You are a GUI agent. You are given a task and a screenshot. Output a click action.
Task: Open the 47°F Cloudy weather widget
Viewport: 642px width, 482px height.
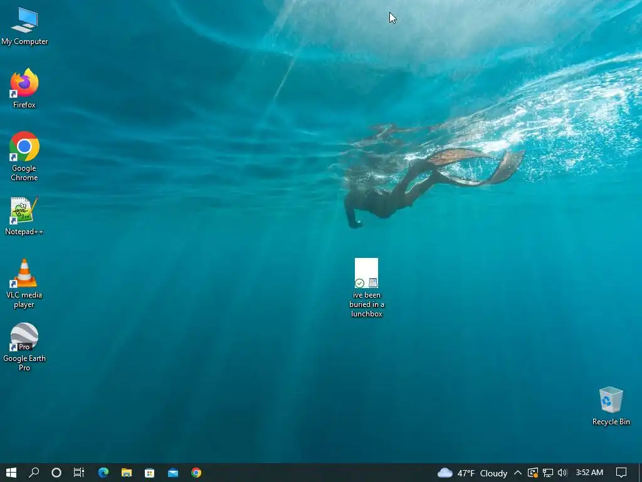click(473, 473)
